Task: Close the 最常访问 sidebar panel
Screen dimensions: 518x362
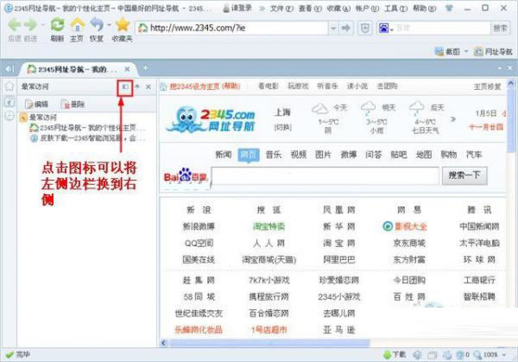Action: click(x=148, y=86)
